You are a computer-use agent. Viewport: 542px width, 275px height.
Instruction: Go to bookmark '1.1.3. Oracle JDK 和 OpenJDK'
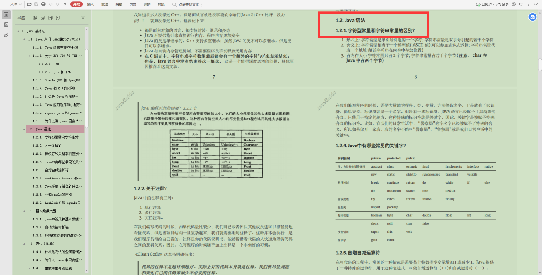point(58,80)
